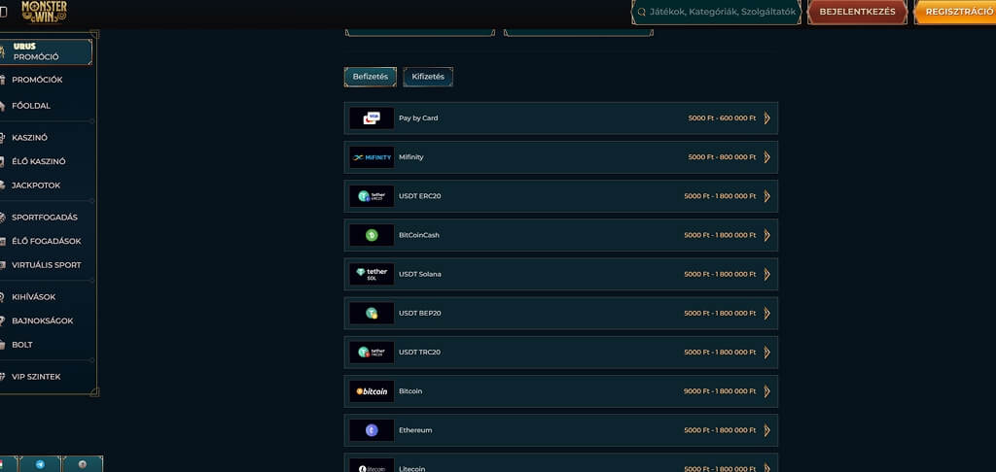Focus the games search field

tap(717, 12)
